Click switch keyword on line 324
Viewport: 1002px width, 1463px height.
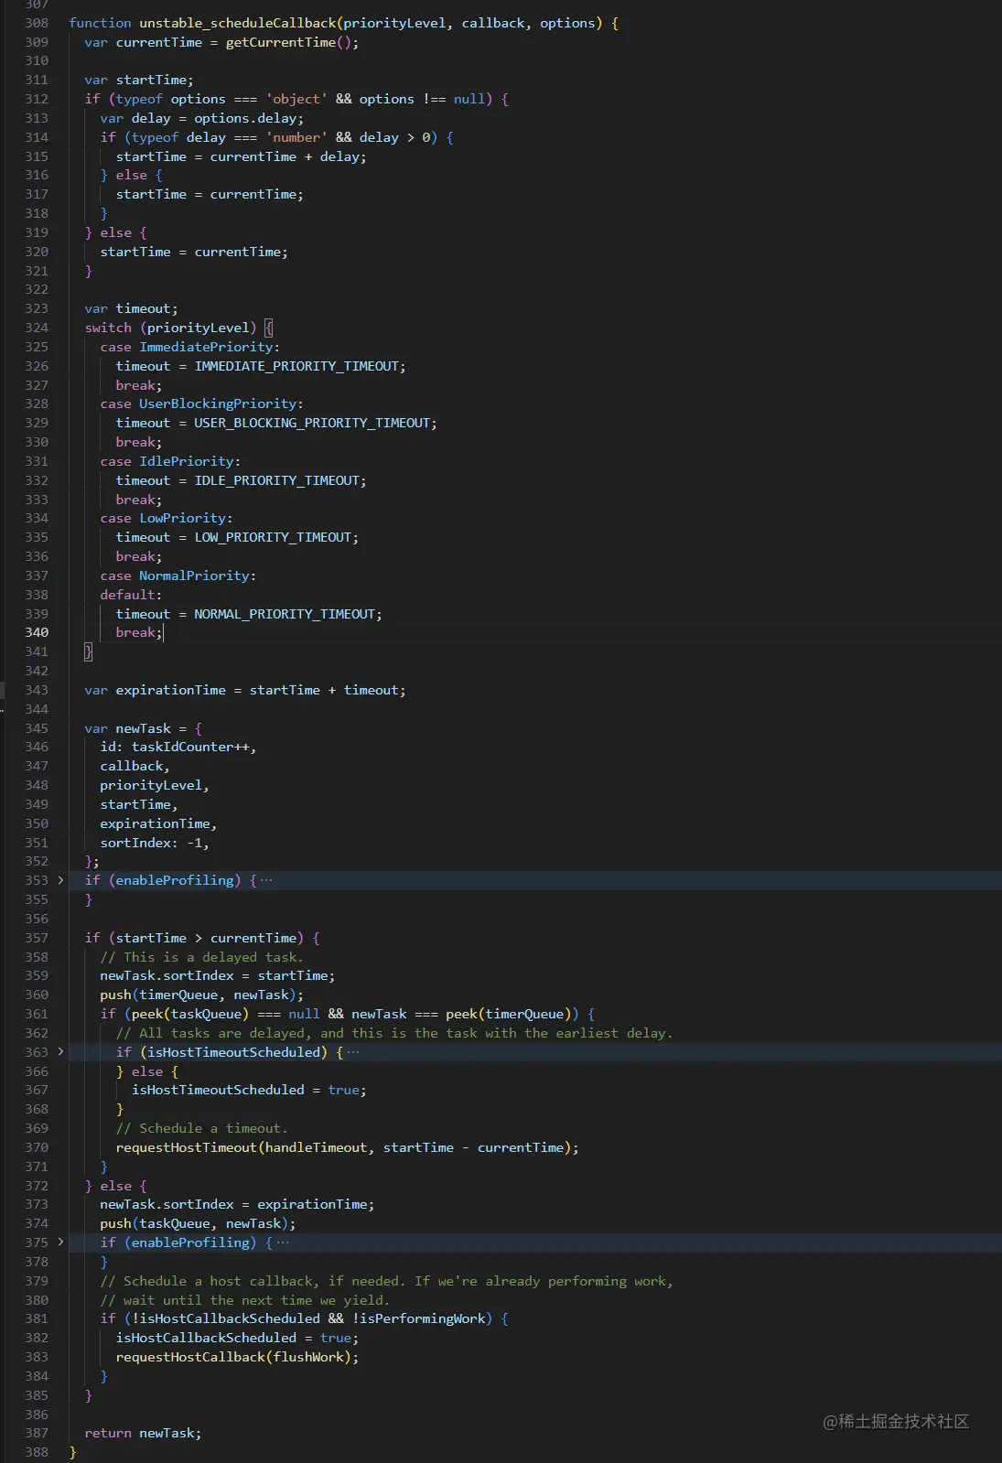click(108, 328)
